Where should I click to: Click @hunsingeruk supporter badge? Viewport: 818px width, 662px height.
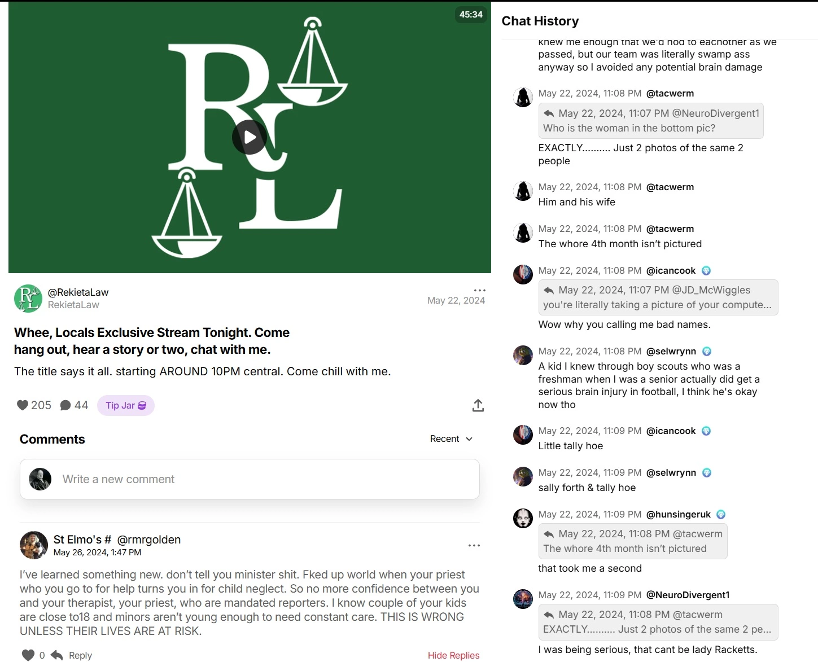tap(721, 515)
